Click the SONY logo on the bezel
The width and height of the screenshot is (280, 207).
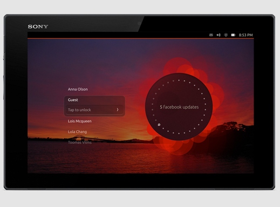[x=38, y=26]
